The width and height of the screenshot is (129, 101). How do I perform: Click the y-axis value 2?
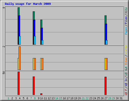pyautogui.click(x=4, y=46)
